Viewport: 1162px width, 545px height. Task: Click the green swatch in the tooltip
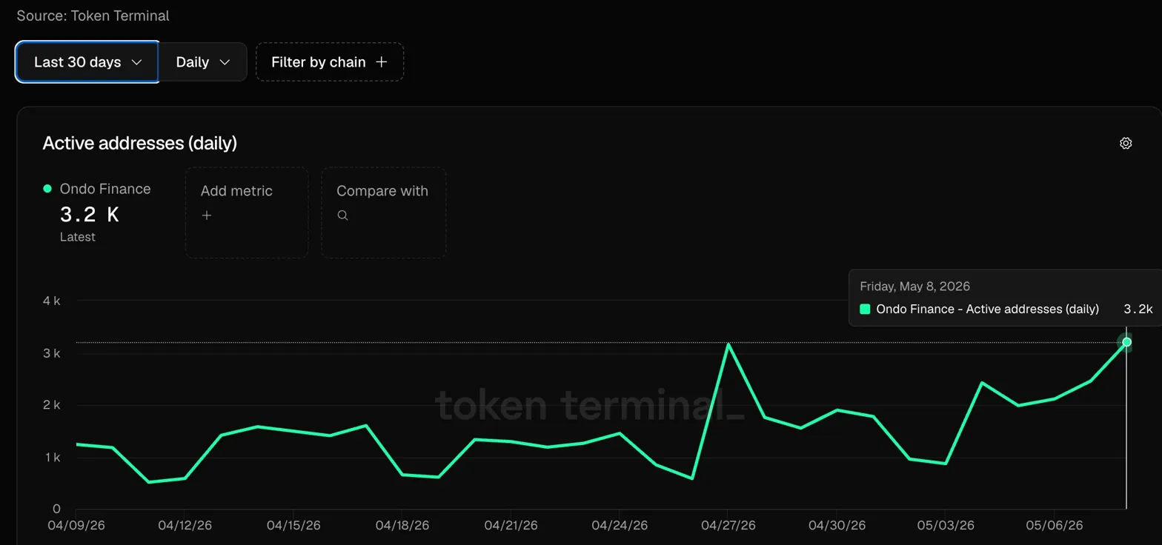[x=865, y=309]
